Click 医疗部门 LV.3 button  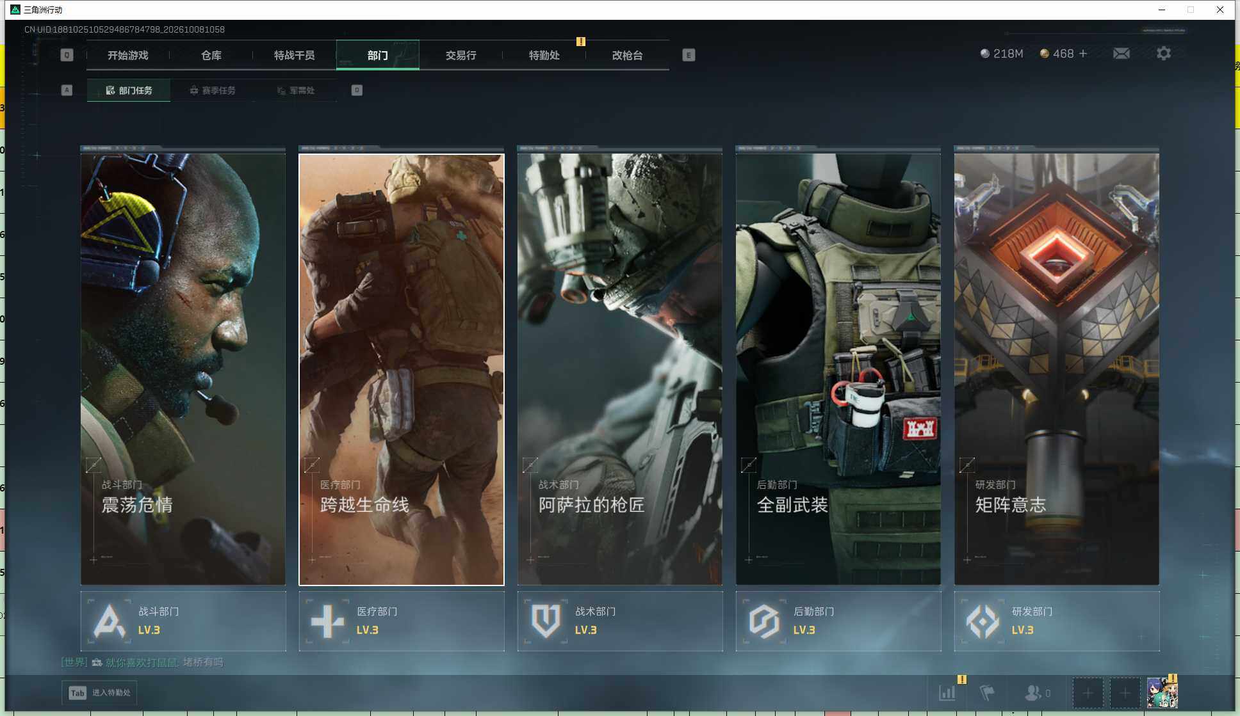402,621
